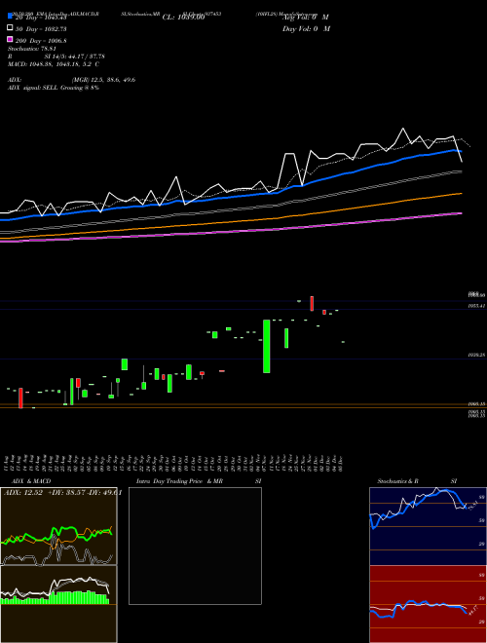Click the 'ADX signal: SELL Growing @ 8%' text
487x643 pixels.
coord(54,88)
